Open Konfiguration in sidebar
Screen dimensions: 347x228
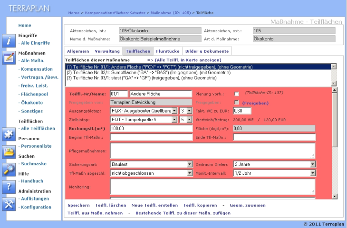36,207
